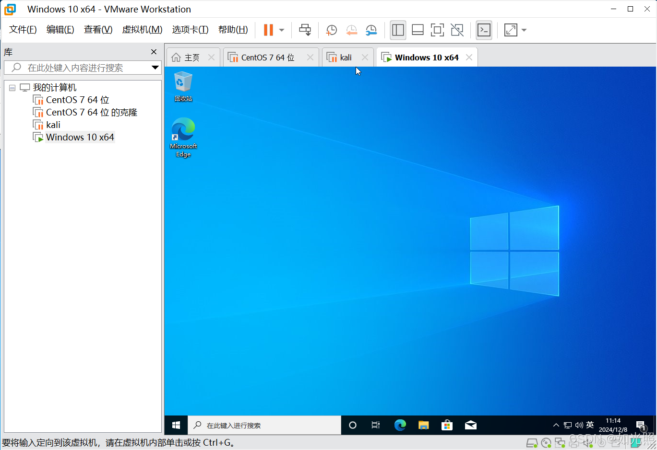Open the 选项卡(T) menu

click(191, 30)
